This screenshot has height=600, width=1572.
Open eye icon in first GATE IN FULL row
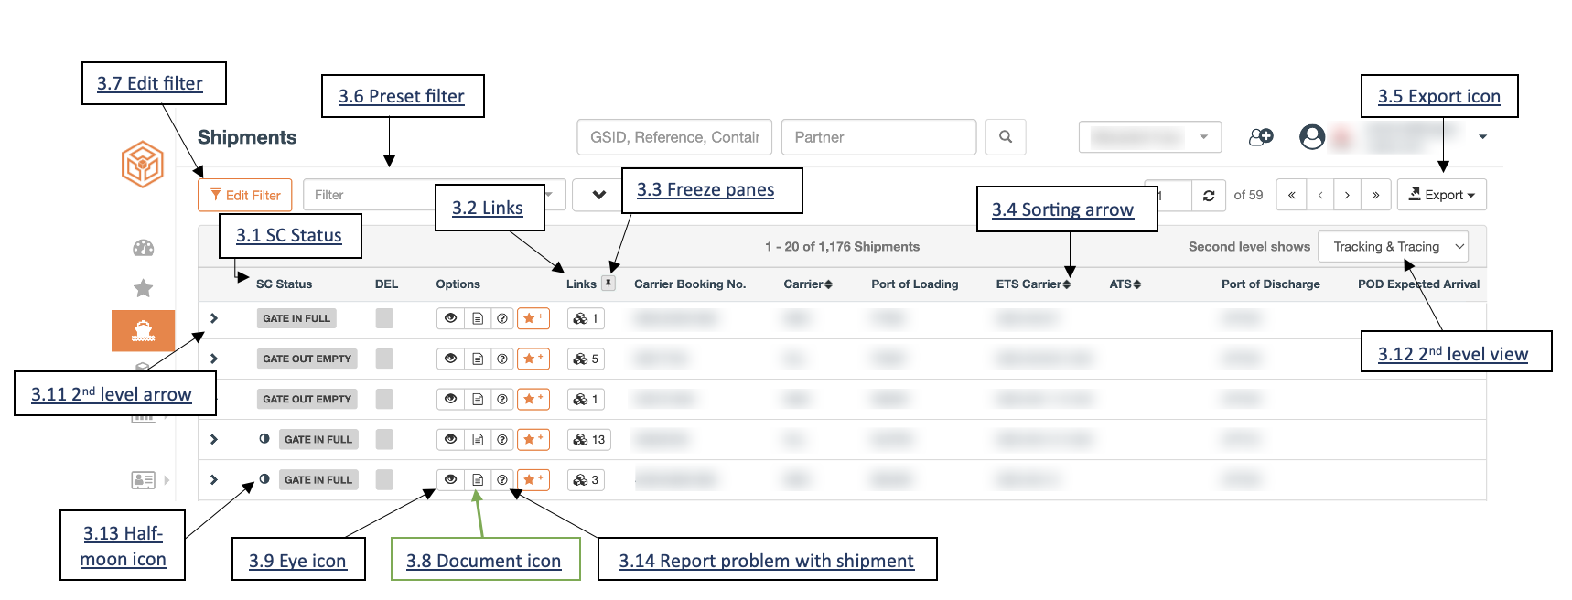tap(450, 318)
